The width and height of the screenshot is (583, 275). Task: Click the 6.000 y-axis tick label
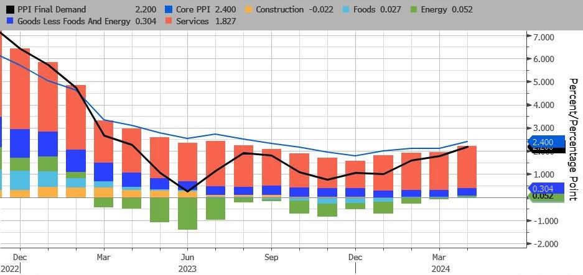point(543,59)
